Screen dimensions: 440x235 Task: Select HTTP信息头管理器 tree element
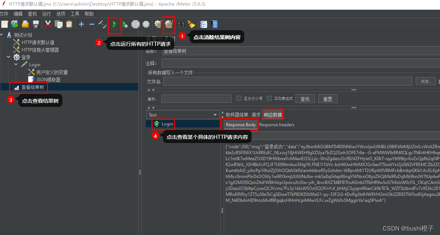coord(40,50)
